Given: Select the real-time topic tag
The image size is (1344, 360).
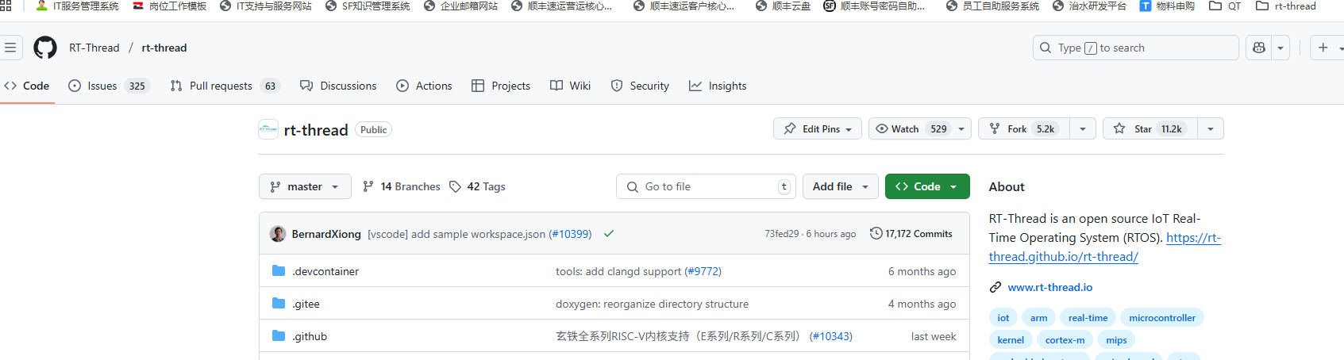Looking at the screenshot, I should (x=1088, y=318).
